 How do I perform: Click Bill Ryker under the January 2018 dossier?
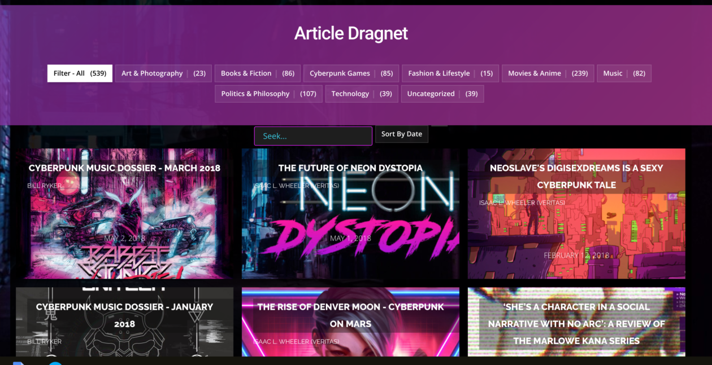coord(45,341)
